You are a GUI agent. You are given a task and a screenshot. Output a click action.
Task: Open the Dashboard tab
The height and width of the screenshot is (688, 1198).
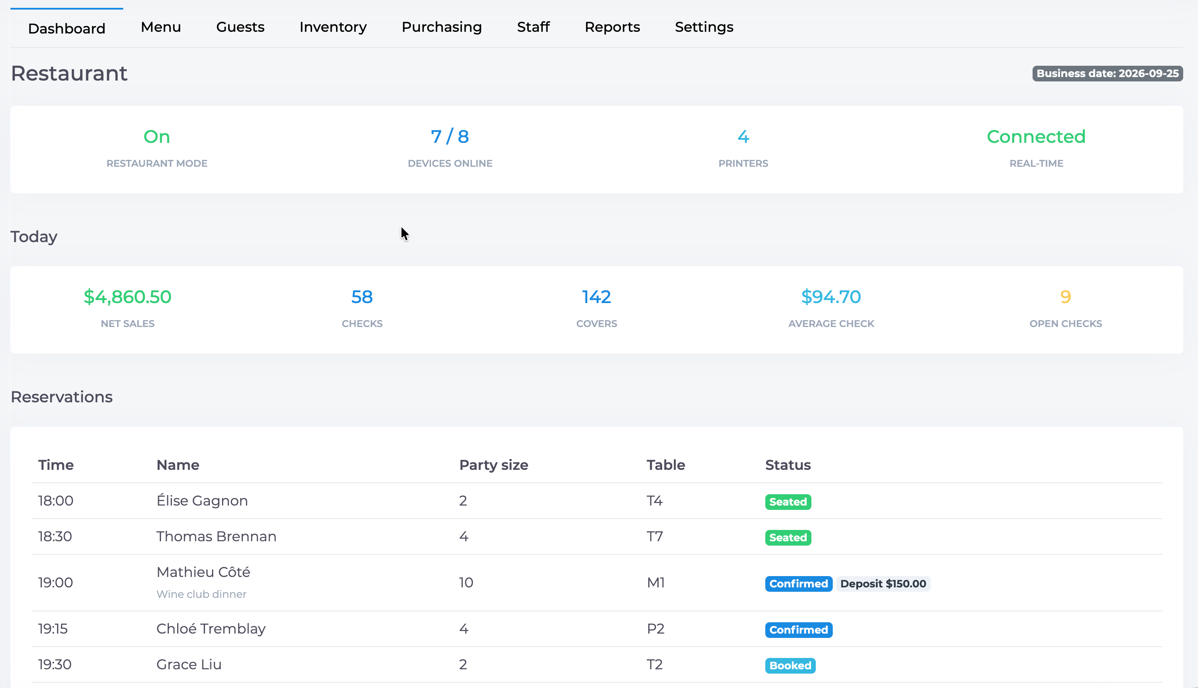point(67,28)
